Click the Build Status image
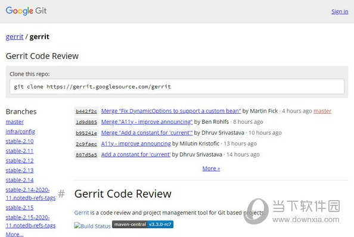Image resolution: width=354 pixels, height=237 pixels. tap(92, 226)
